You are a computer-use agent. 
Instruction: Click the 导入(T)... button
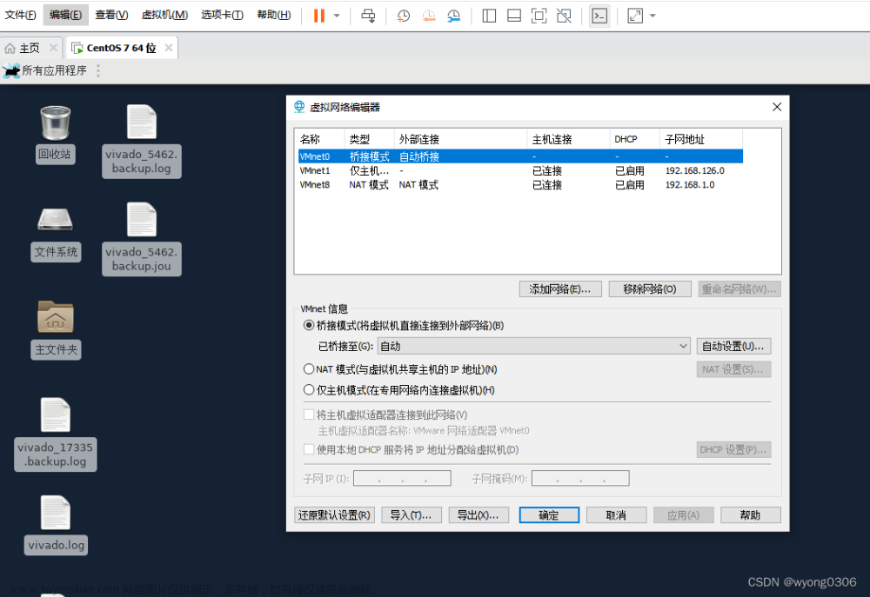click(411, 515)
